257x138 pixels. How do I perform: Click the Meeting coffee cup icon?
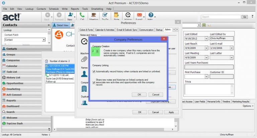[x=94, y=15]
